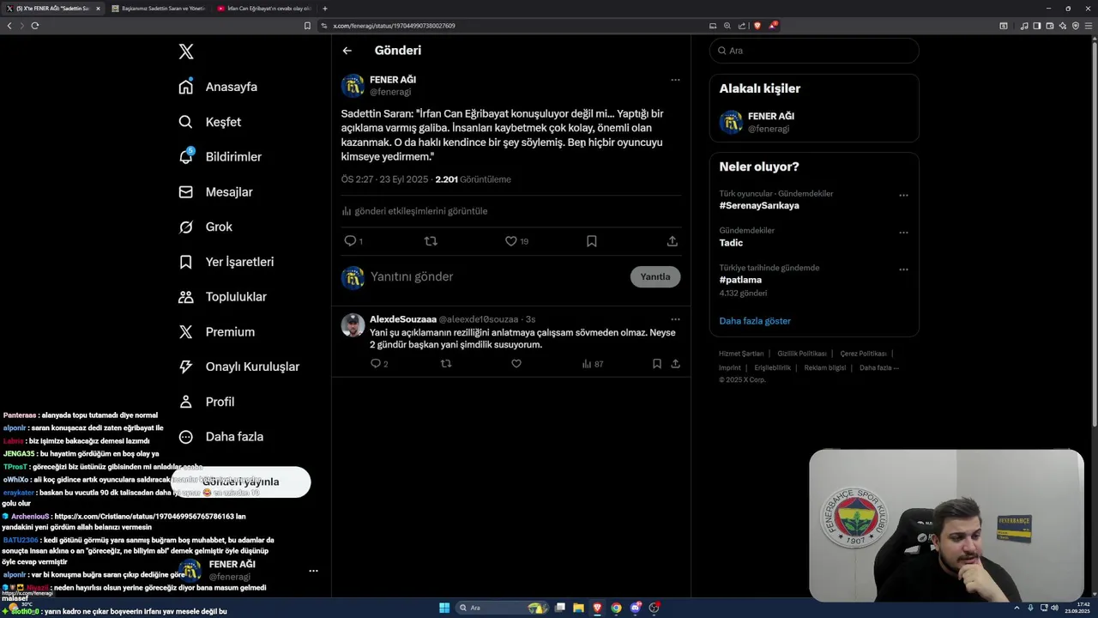Open Keşfet explore page
1098x618 pixels.
(x=209, y=122)
